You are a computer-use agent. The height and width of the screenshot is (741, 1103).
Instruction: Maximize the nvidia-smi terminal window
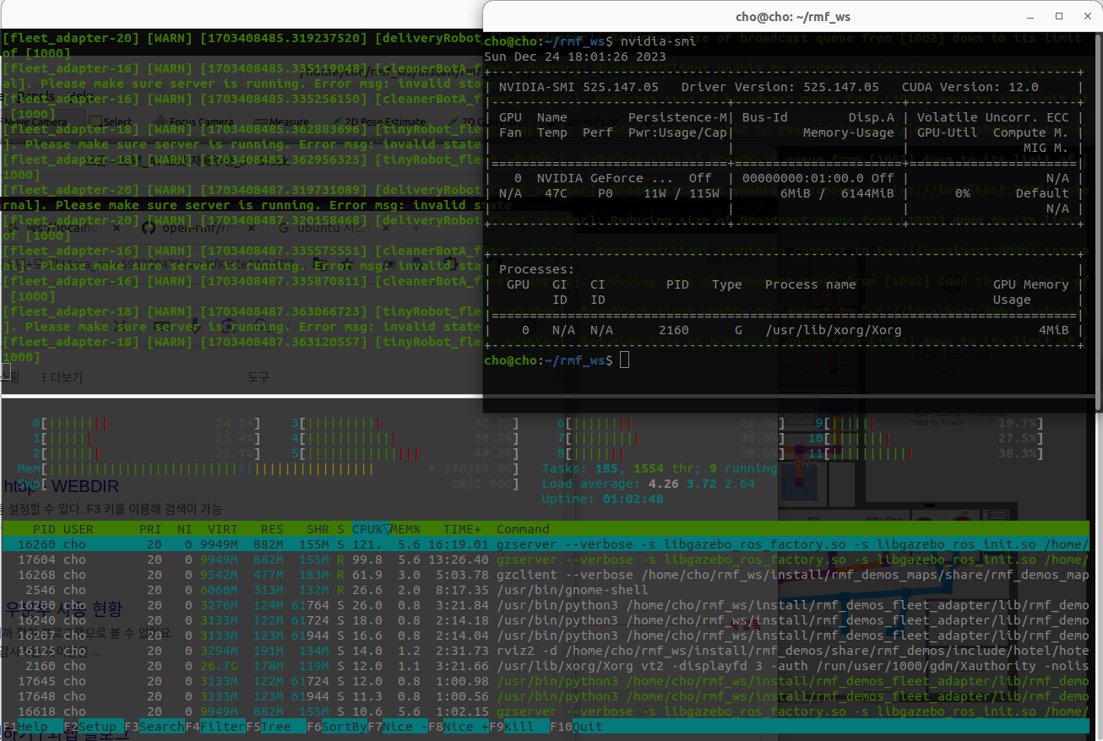[x=1059, y=16]
